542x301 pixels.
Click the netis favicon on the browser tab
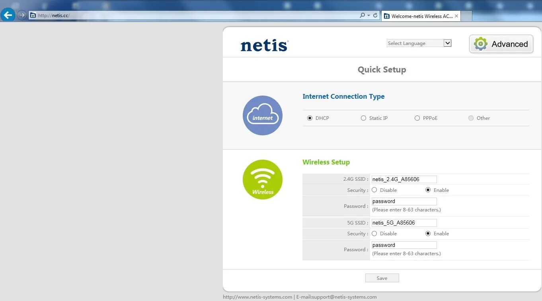(x=386, y=16)
